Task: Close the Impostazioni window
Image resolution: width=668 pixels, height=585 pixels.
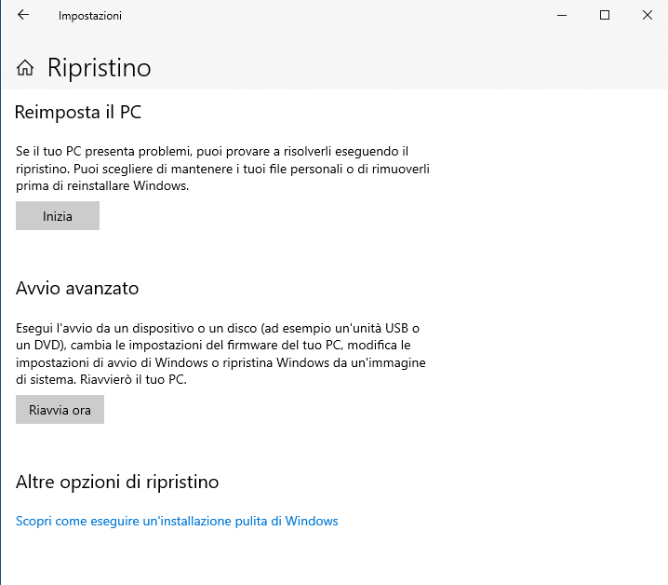Action: point(647,15)
